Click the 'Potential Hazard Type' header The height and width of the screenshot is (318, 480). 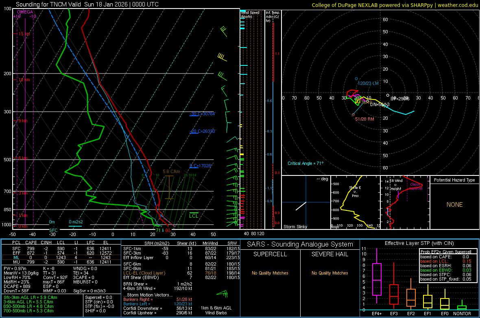[454, 180]
